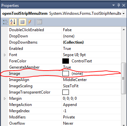Click the Private value
127x126 pixels.
69,117
